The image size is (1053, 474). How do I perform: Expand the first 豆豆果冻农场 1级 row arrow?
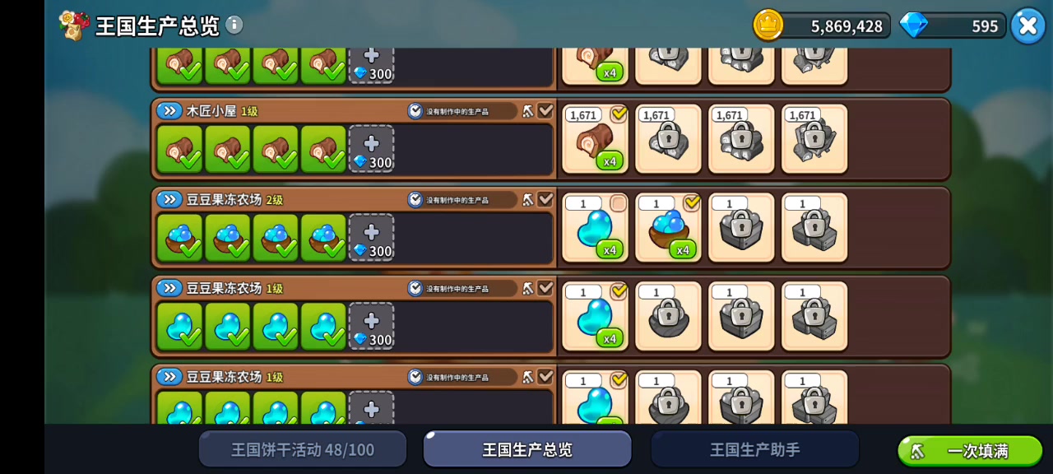pos(169,288)
